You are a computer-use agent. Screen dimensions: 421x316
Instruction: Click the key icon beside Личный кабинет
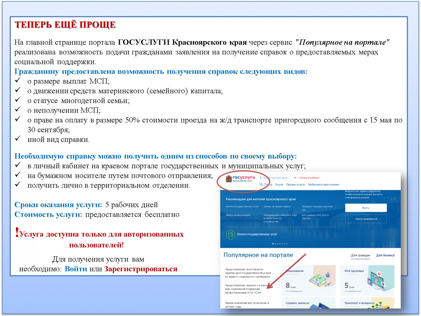coord(295,178)
